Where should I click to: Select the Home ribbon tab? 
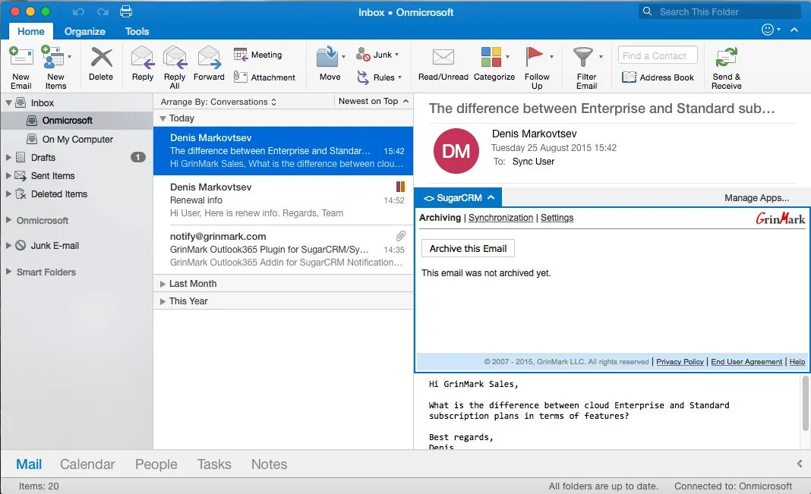[31, 32]
